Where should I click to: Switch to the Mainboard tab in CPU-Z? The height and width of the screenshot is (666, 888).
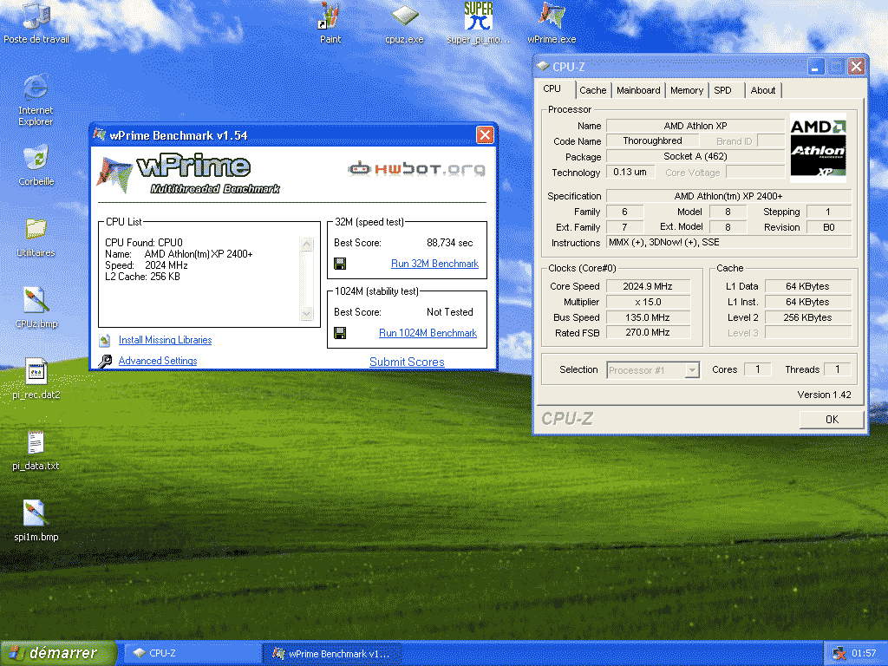638,90
